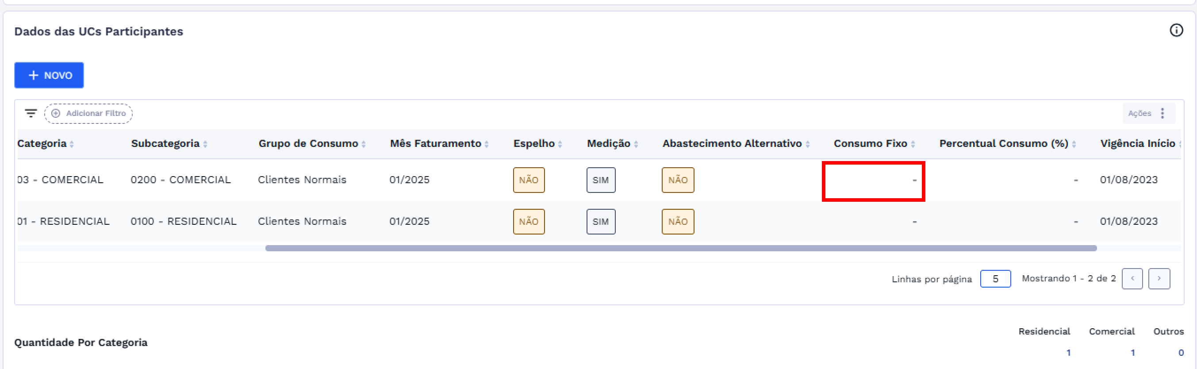Go to next page arrow

(1159, 279)
